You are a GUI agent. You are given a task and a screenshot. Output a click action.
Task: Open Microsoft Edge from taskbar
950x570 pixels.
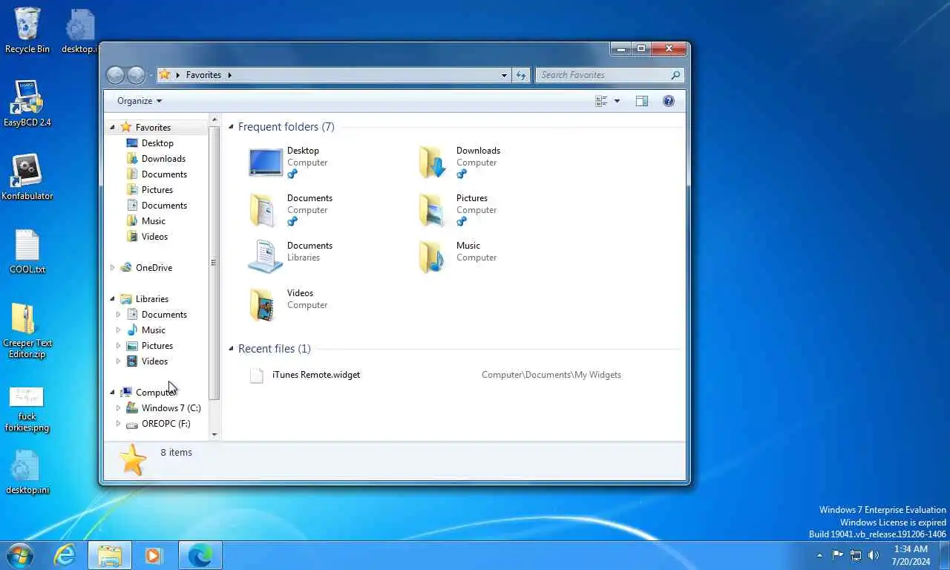(200, 555)
